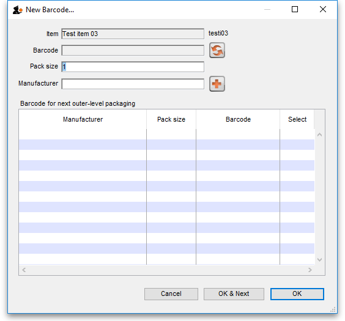345x321 pixels.
Task: Click the Pack size input field
Action: click(x=133, y=67)
